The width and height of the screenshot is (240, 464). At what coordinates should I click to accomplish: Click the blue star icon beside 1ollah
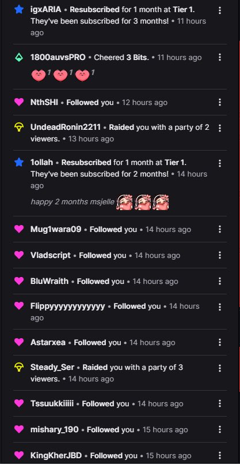(19, 162)
